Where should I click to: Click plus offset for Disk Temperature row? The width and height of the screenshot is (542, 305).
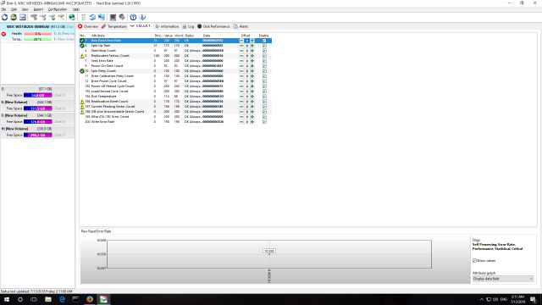click(252, 97)
